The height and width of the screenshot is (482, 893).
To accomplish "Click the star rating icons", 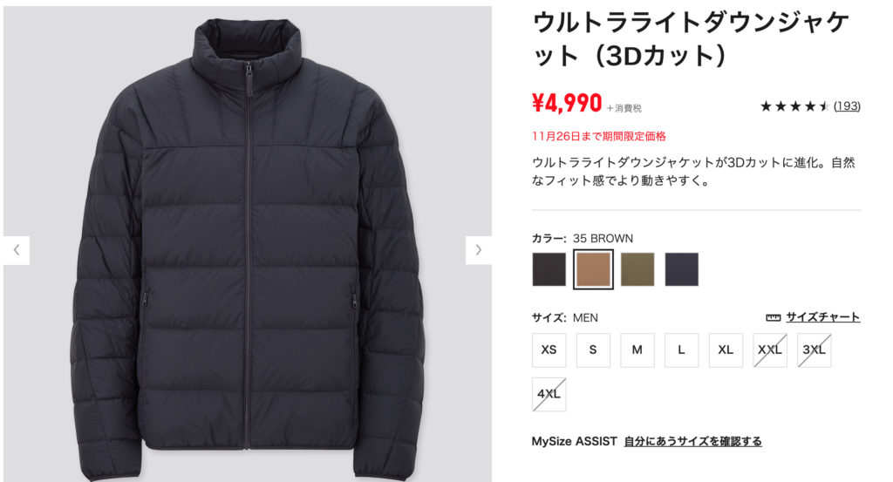I will coord(794,106).
